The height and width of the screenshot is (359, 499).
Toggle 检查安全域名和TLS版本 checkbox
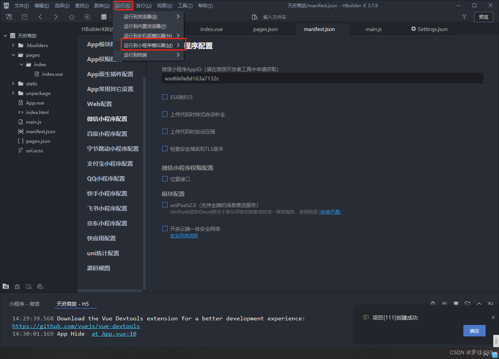pos(165,148)
